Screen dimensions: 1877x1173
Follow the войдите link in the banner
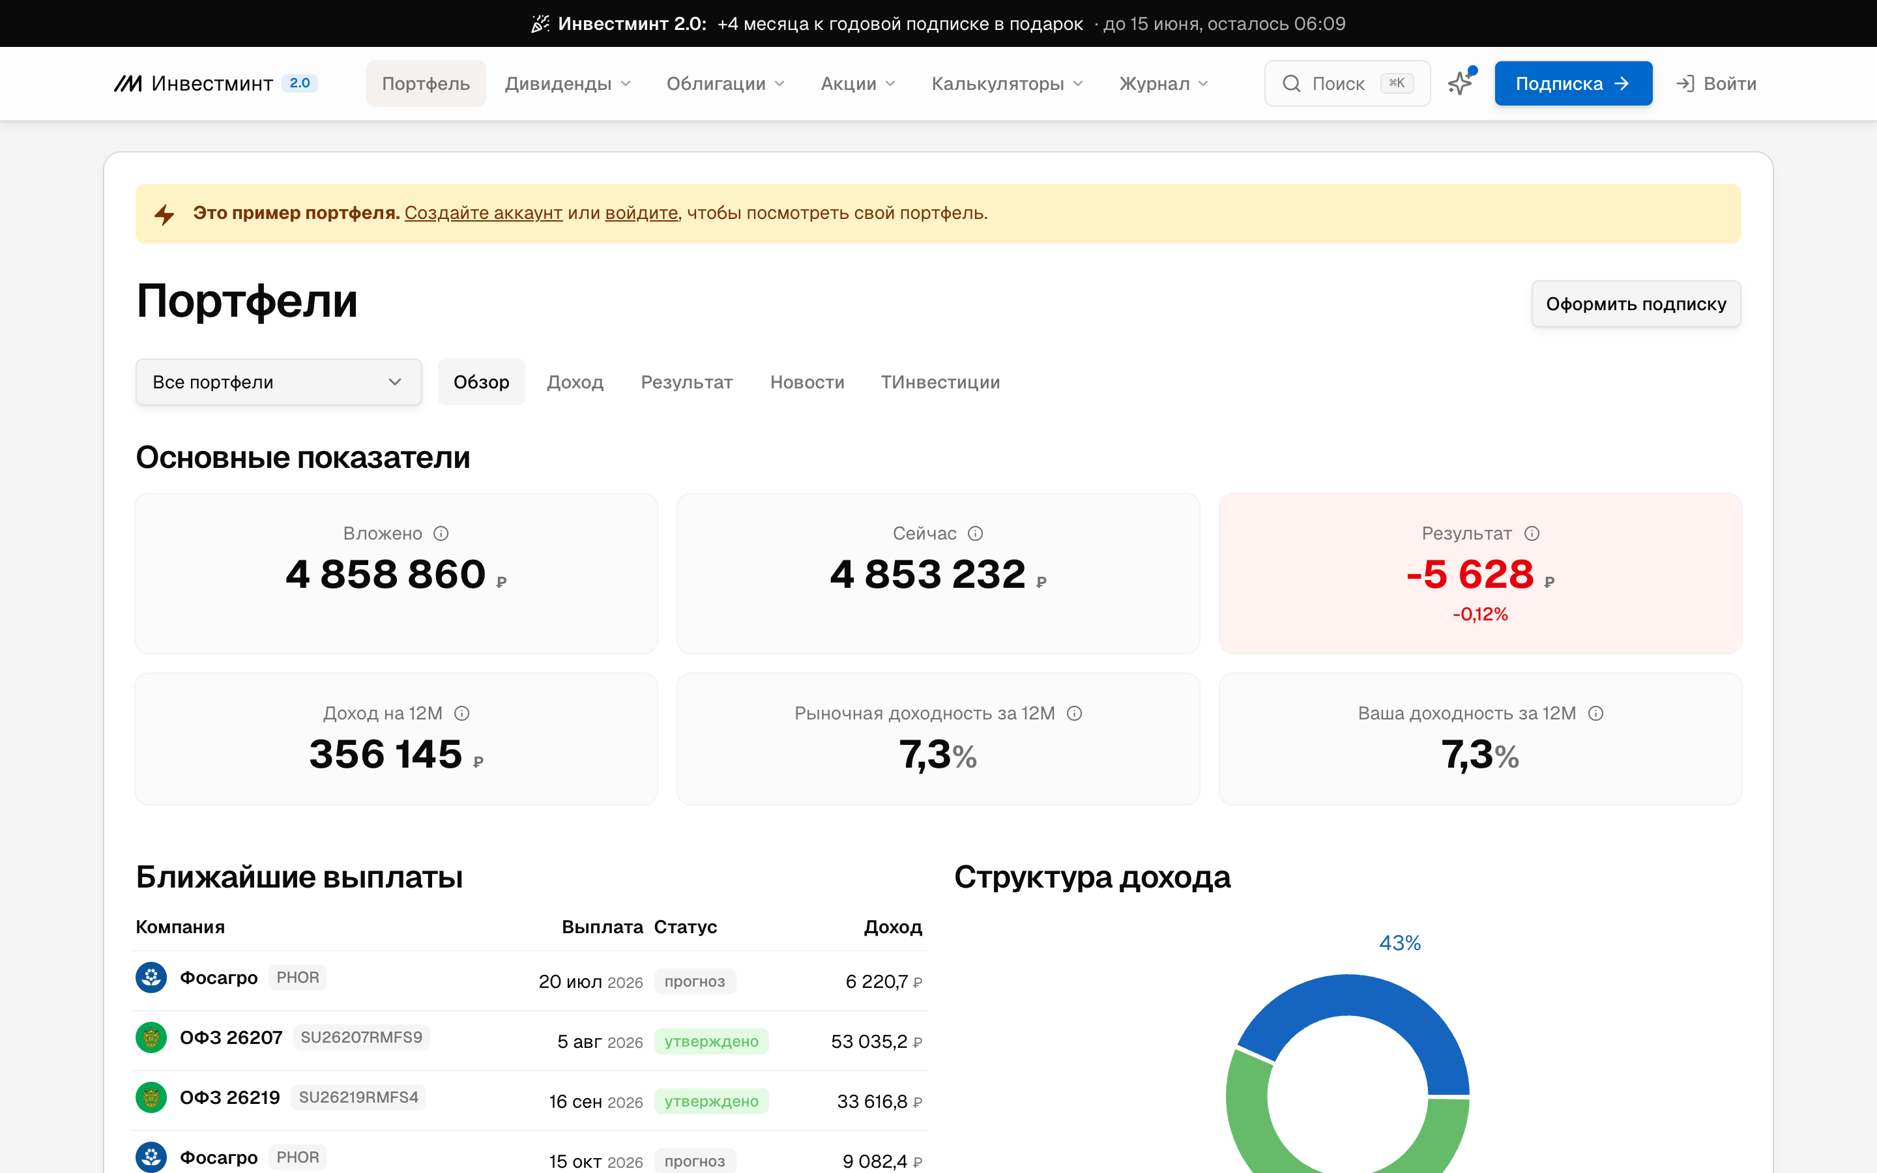click(x=641, y=212)
